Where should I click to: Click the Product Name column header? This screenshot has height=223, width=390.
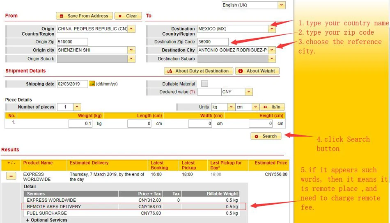point(38,163)
